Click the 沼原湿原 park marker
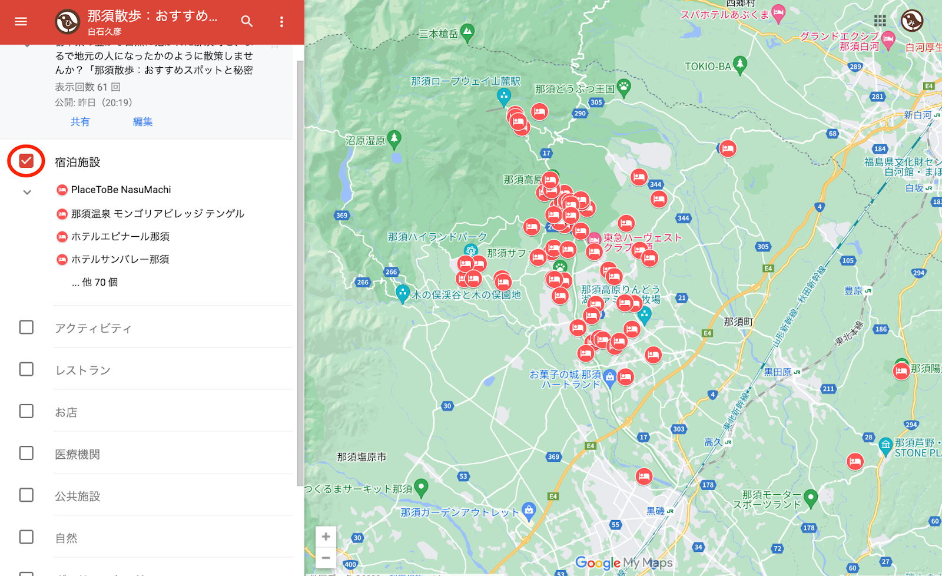The image size is (942, 576). click(x=394, y=140)
